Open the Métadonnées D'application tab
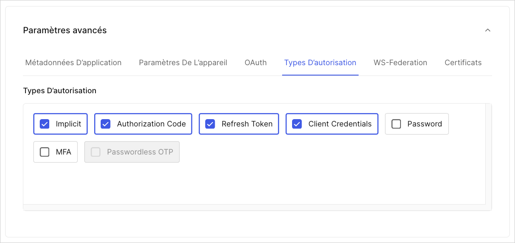This screenshot has width=515, height=243. (73, 62)
